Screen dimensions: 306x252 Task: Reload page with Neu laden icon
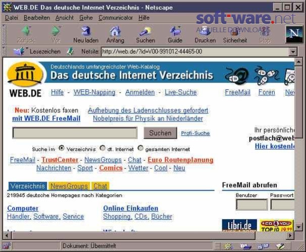[86, 31]
